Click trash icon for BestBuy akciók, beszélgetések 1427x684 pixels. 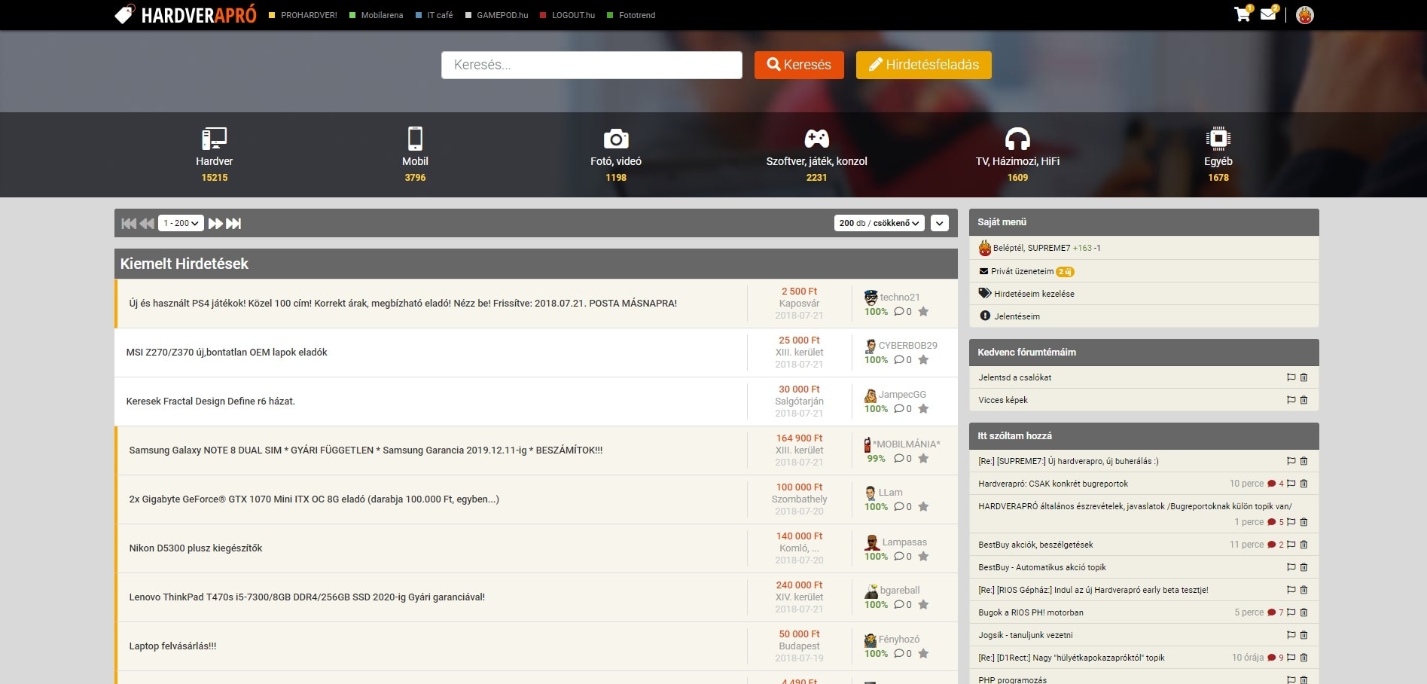click(1304, 545)
